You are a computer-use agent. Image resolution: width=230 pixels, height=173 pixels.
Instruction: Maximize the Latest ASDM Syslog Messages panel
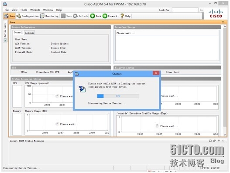coord(210,141)
